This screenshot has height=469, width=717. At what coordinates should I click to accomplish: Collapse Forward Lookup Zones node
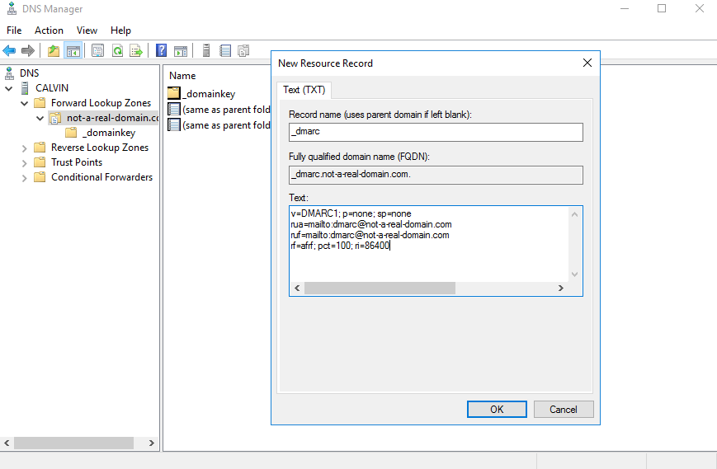(x=24, y=104)
